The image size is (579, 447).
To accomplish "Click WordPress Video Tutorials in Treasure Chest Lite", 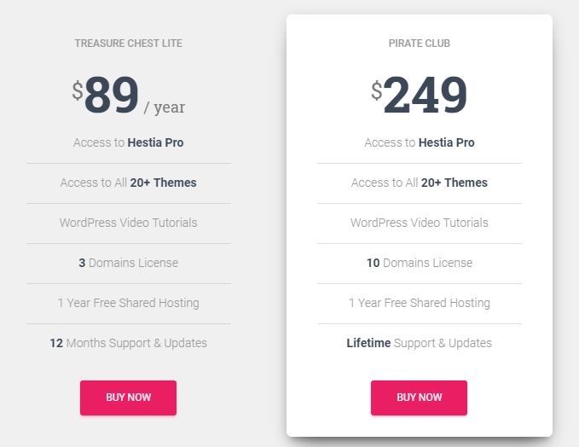I will (x=128, y=223).
